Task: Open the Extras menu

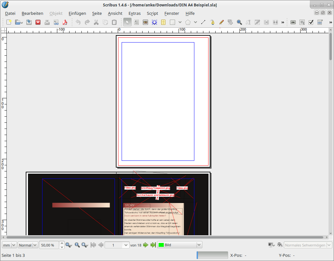Action: [135, 13]
